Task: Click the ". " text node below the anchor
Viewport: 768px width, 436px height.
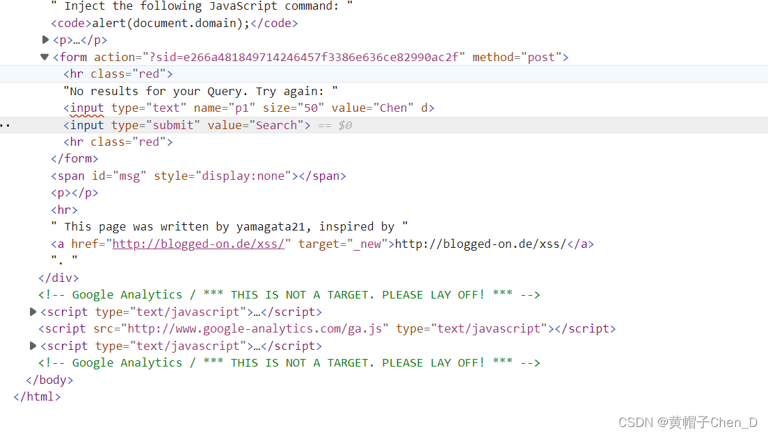Action: (64, 259)
